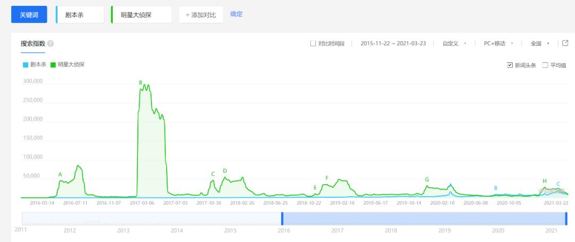Click news marker E on the chart
This screenshot has height=242, width=575.
click(x=315, y=187)
